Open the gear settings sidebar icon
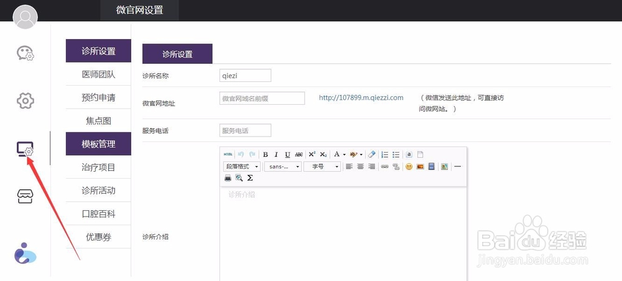622x281 pixels. click(26, 100)
